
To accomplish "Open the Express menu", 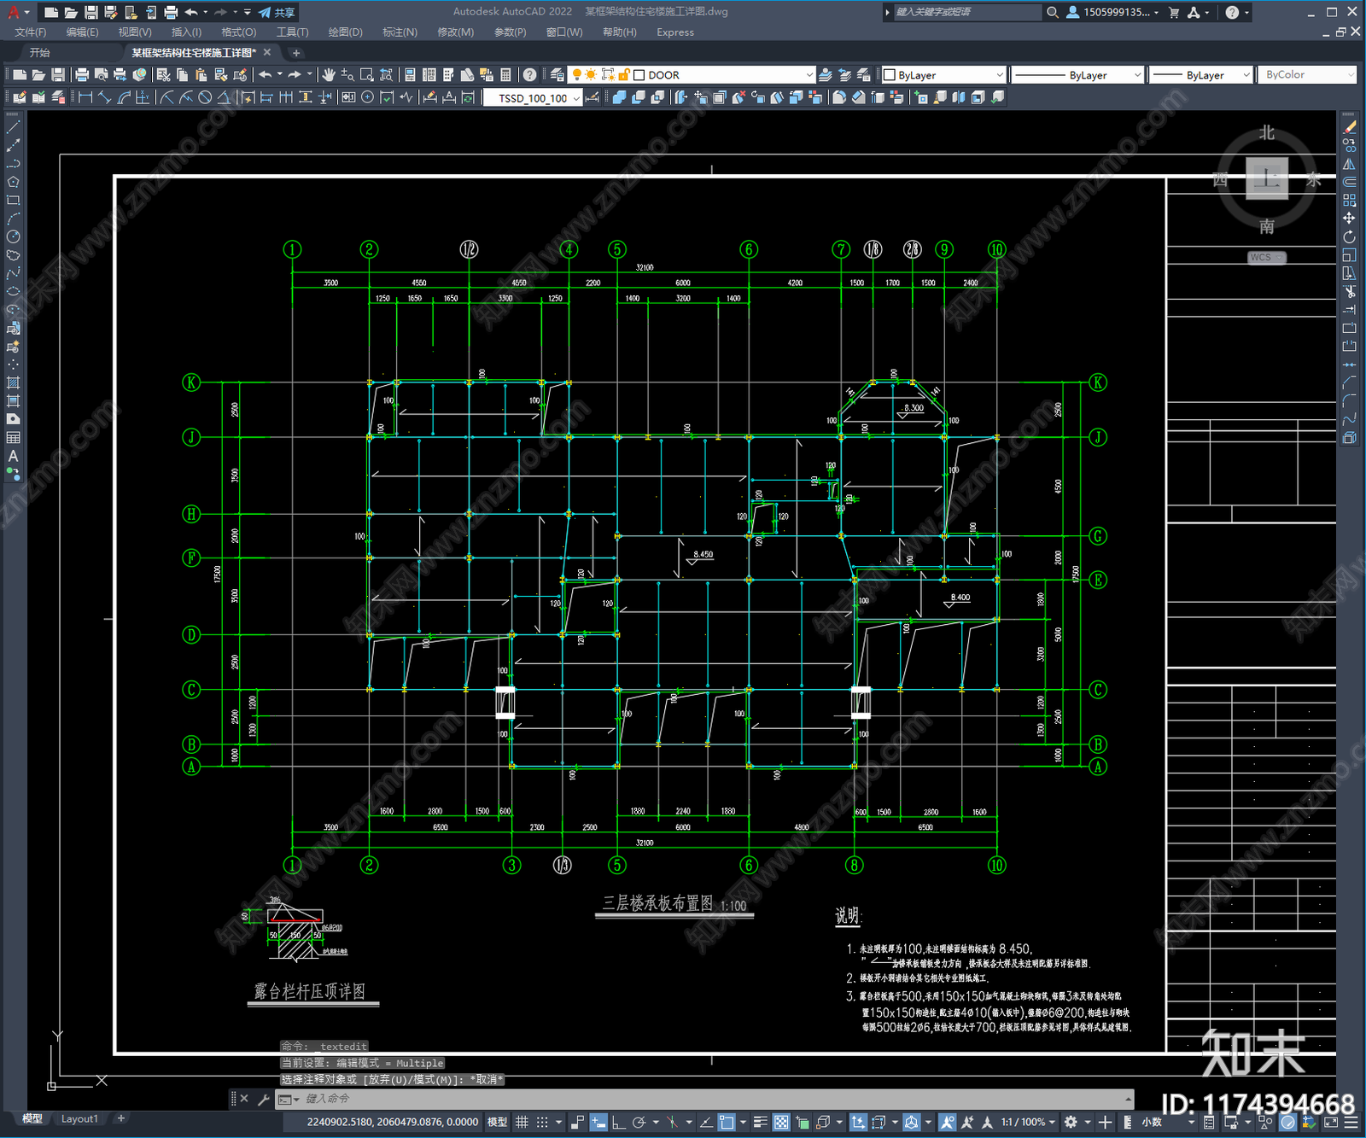I will (x=675, y=32).
